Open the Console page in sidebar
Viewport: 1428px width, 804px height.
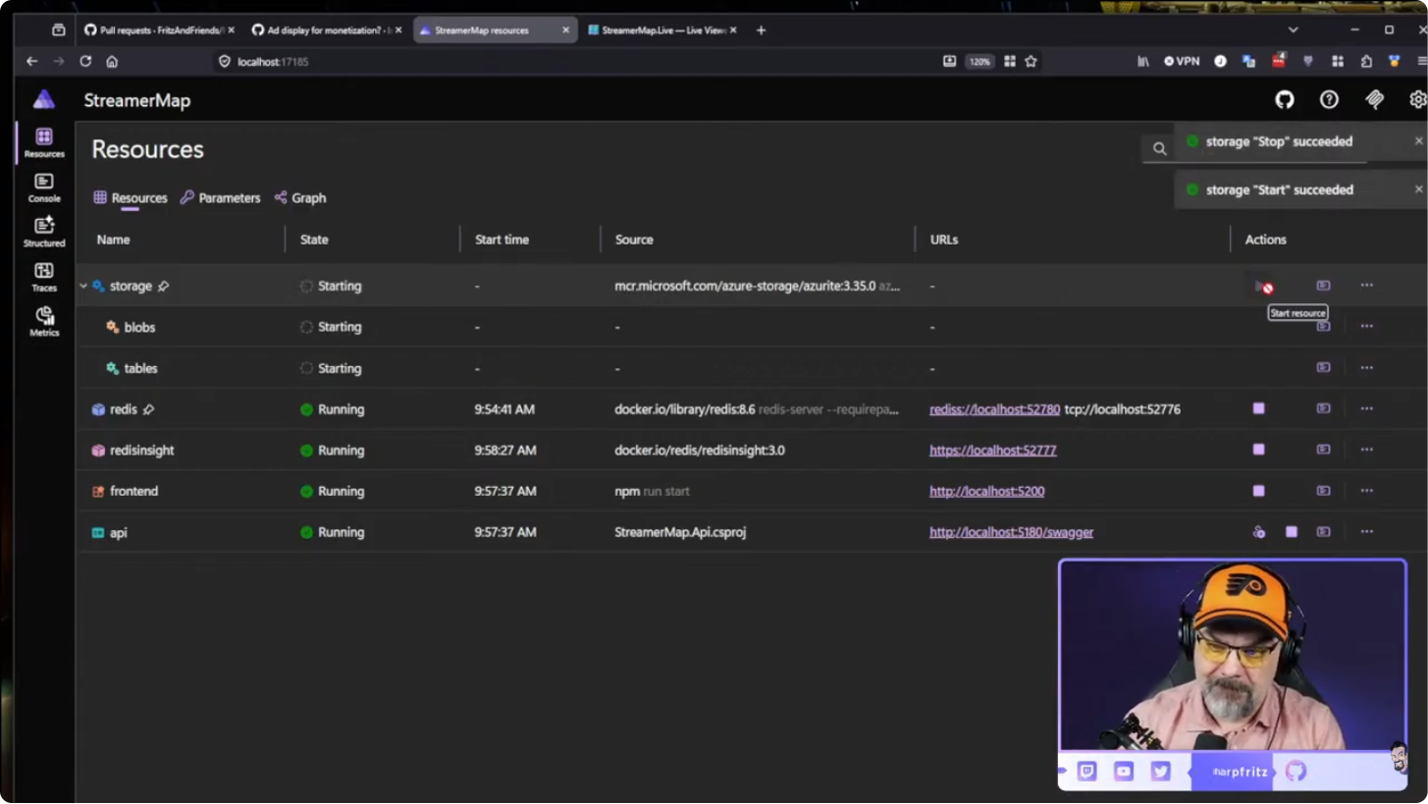point(44,188)
